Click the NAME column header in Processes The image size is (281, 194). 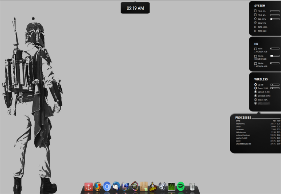point(238,121)
